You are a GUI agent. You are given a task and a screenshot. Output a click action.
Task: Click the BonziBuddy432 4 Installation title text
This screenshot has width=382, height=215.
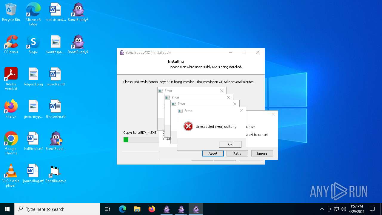[148, 53]
